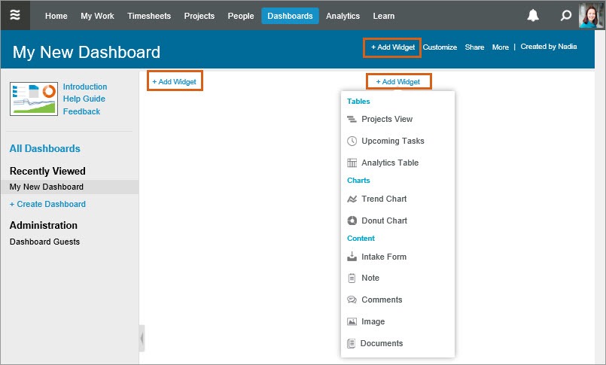Click the + Create Dashboard link
This screenshot has width=606, height=365.
(47, 205)
